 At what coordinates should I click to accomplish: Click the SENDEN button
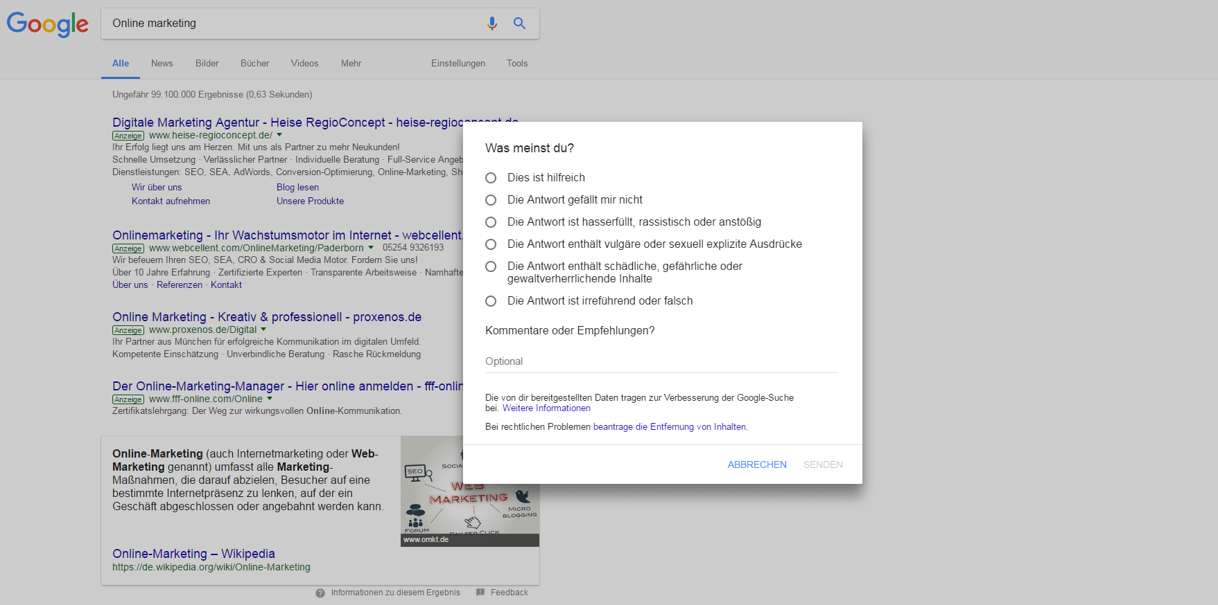[x=823, y=464]
